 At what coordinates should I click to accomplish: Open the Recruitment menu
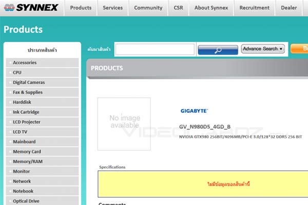(x=255, y=8)
